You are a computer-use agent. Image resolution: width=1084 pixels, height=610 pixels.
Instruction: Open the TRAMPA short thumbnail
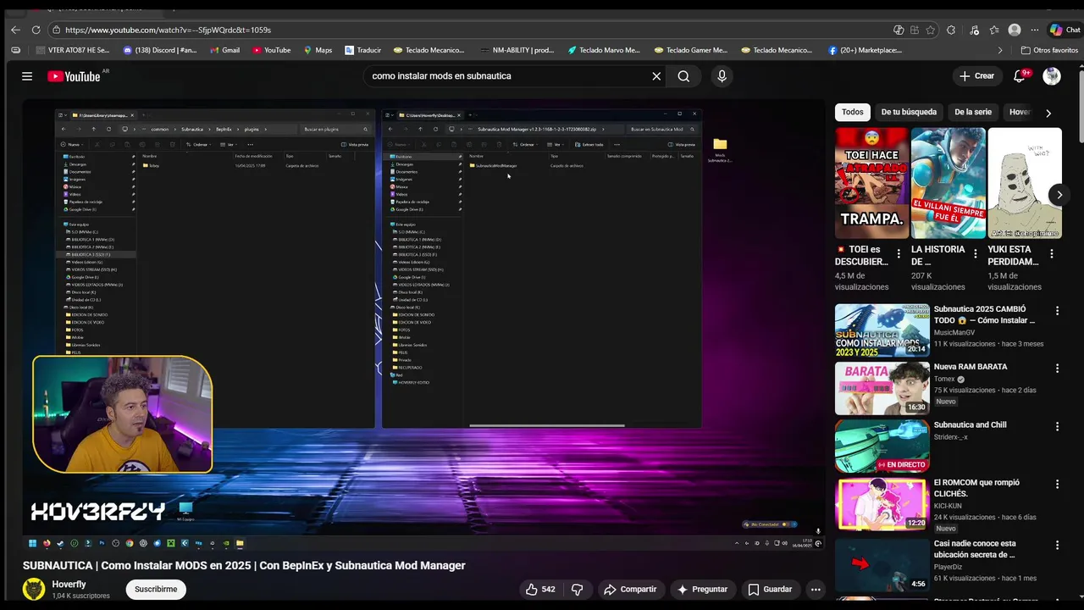(x=871, y=183)
